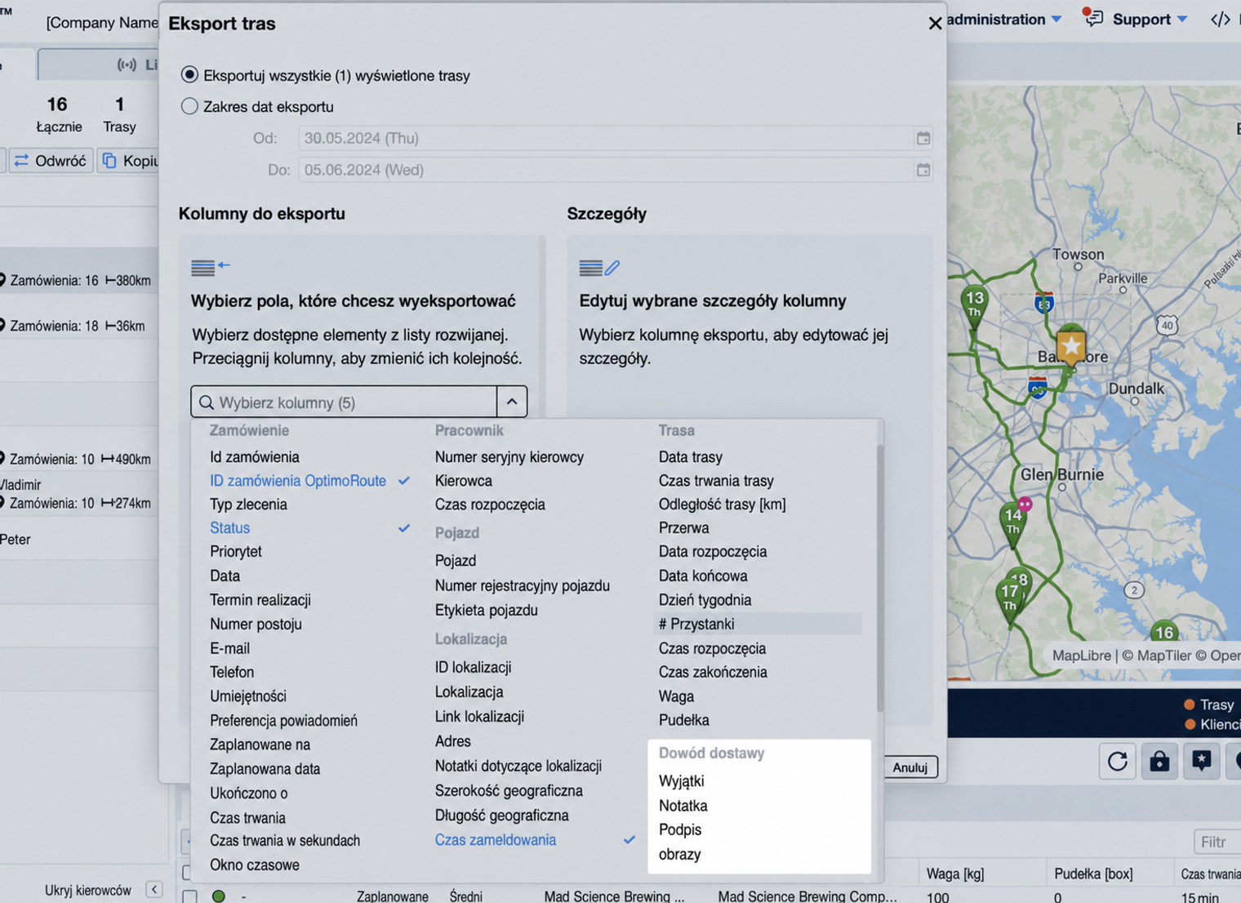Screen dimensions: 1241x903
Task: Select the # Przystanki option
Action: [758, 624]
